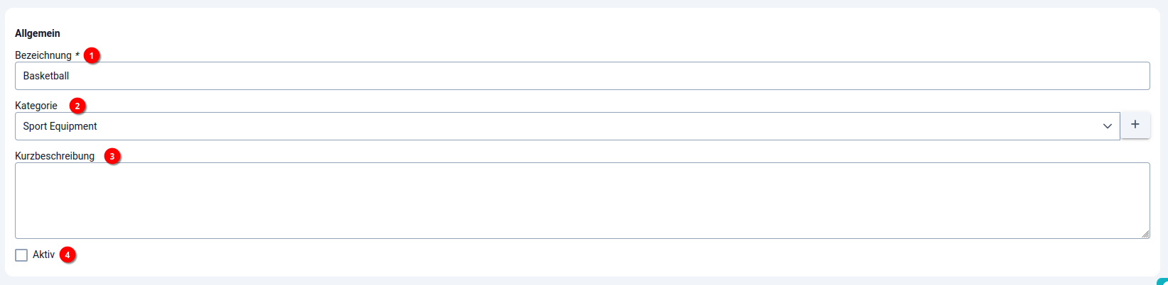Click the chevron arrow in Kategorie select

click(x=1107, y=126)
